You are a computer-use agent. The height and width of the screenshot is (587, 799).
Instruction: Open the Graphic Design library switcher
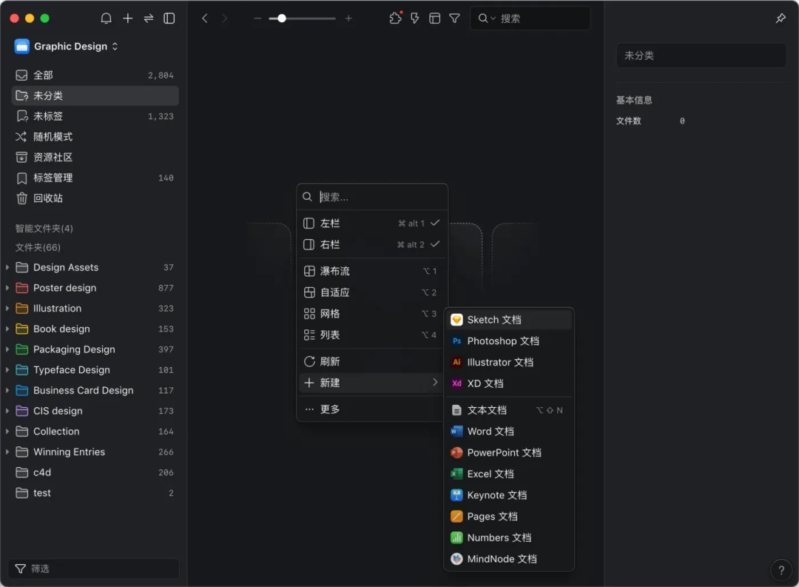click(67, 47)
